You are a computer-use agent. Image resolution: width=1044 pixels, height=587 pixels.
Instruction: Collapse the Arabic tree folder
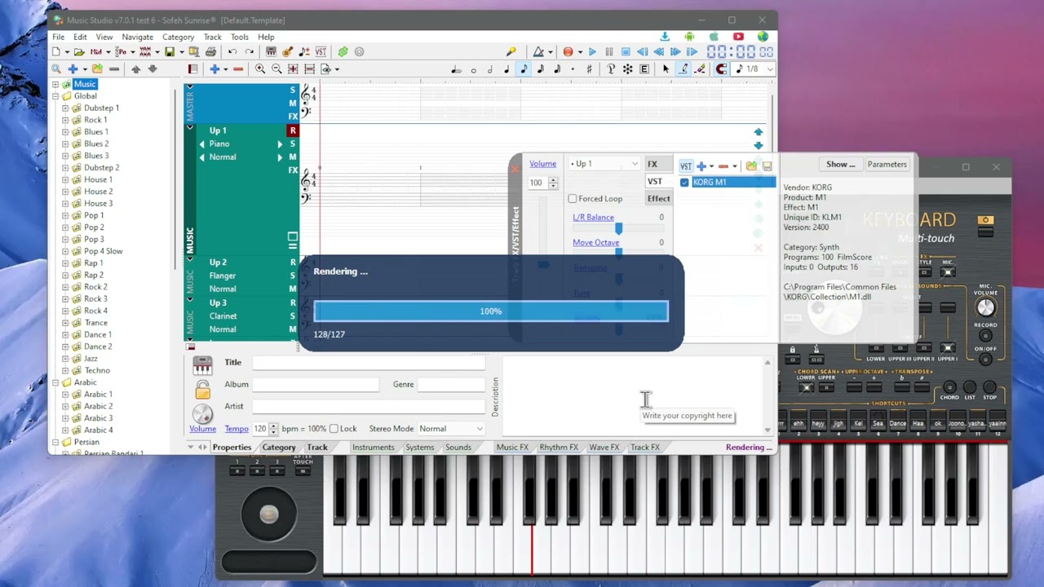point(55,382)
